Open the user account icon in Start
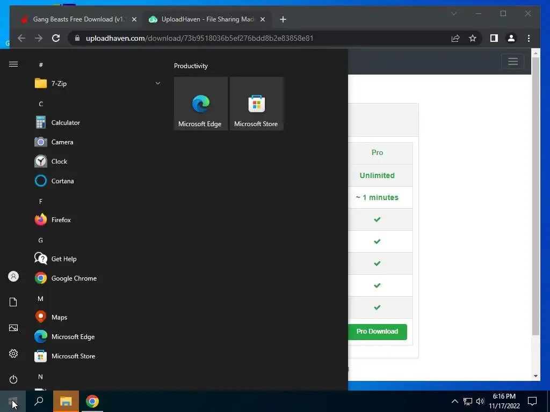The image size is (550, 412). [x=13, y=276]
